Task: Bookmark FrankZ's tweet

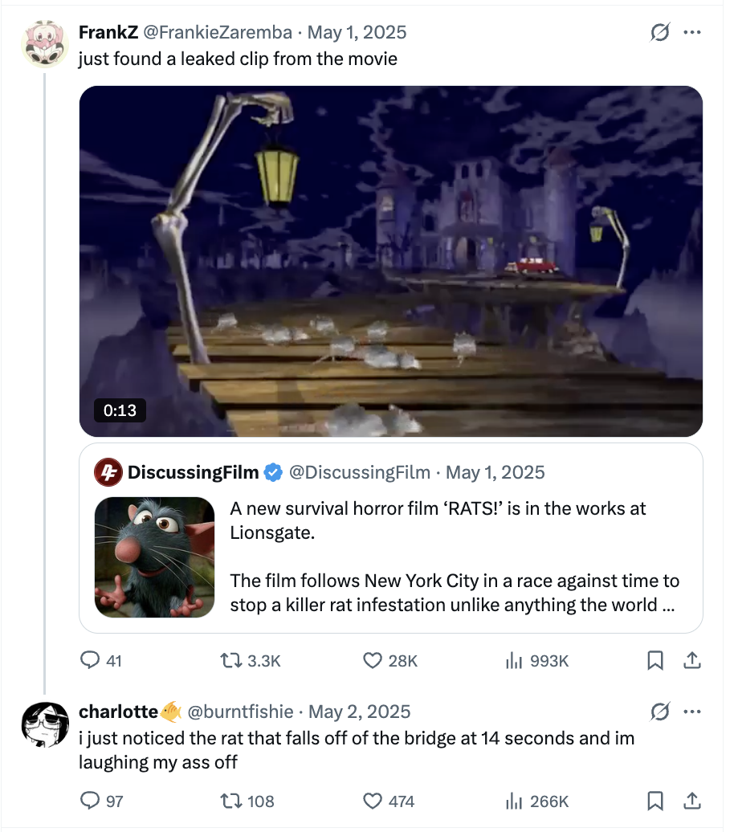Action: pos(655,660)
